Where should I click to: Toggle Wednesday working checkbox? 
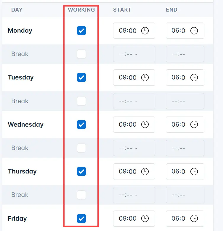(81, 125)
